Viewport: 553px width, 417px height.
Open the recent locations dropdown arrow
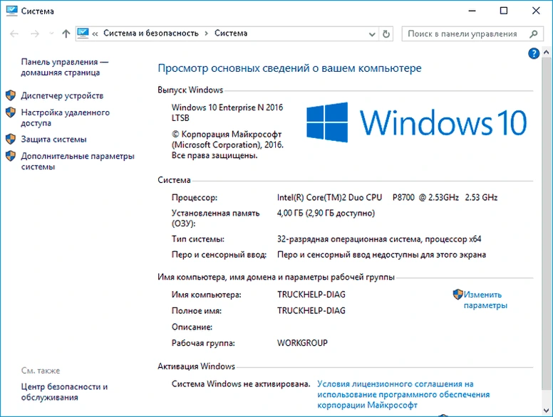[51, 34]
